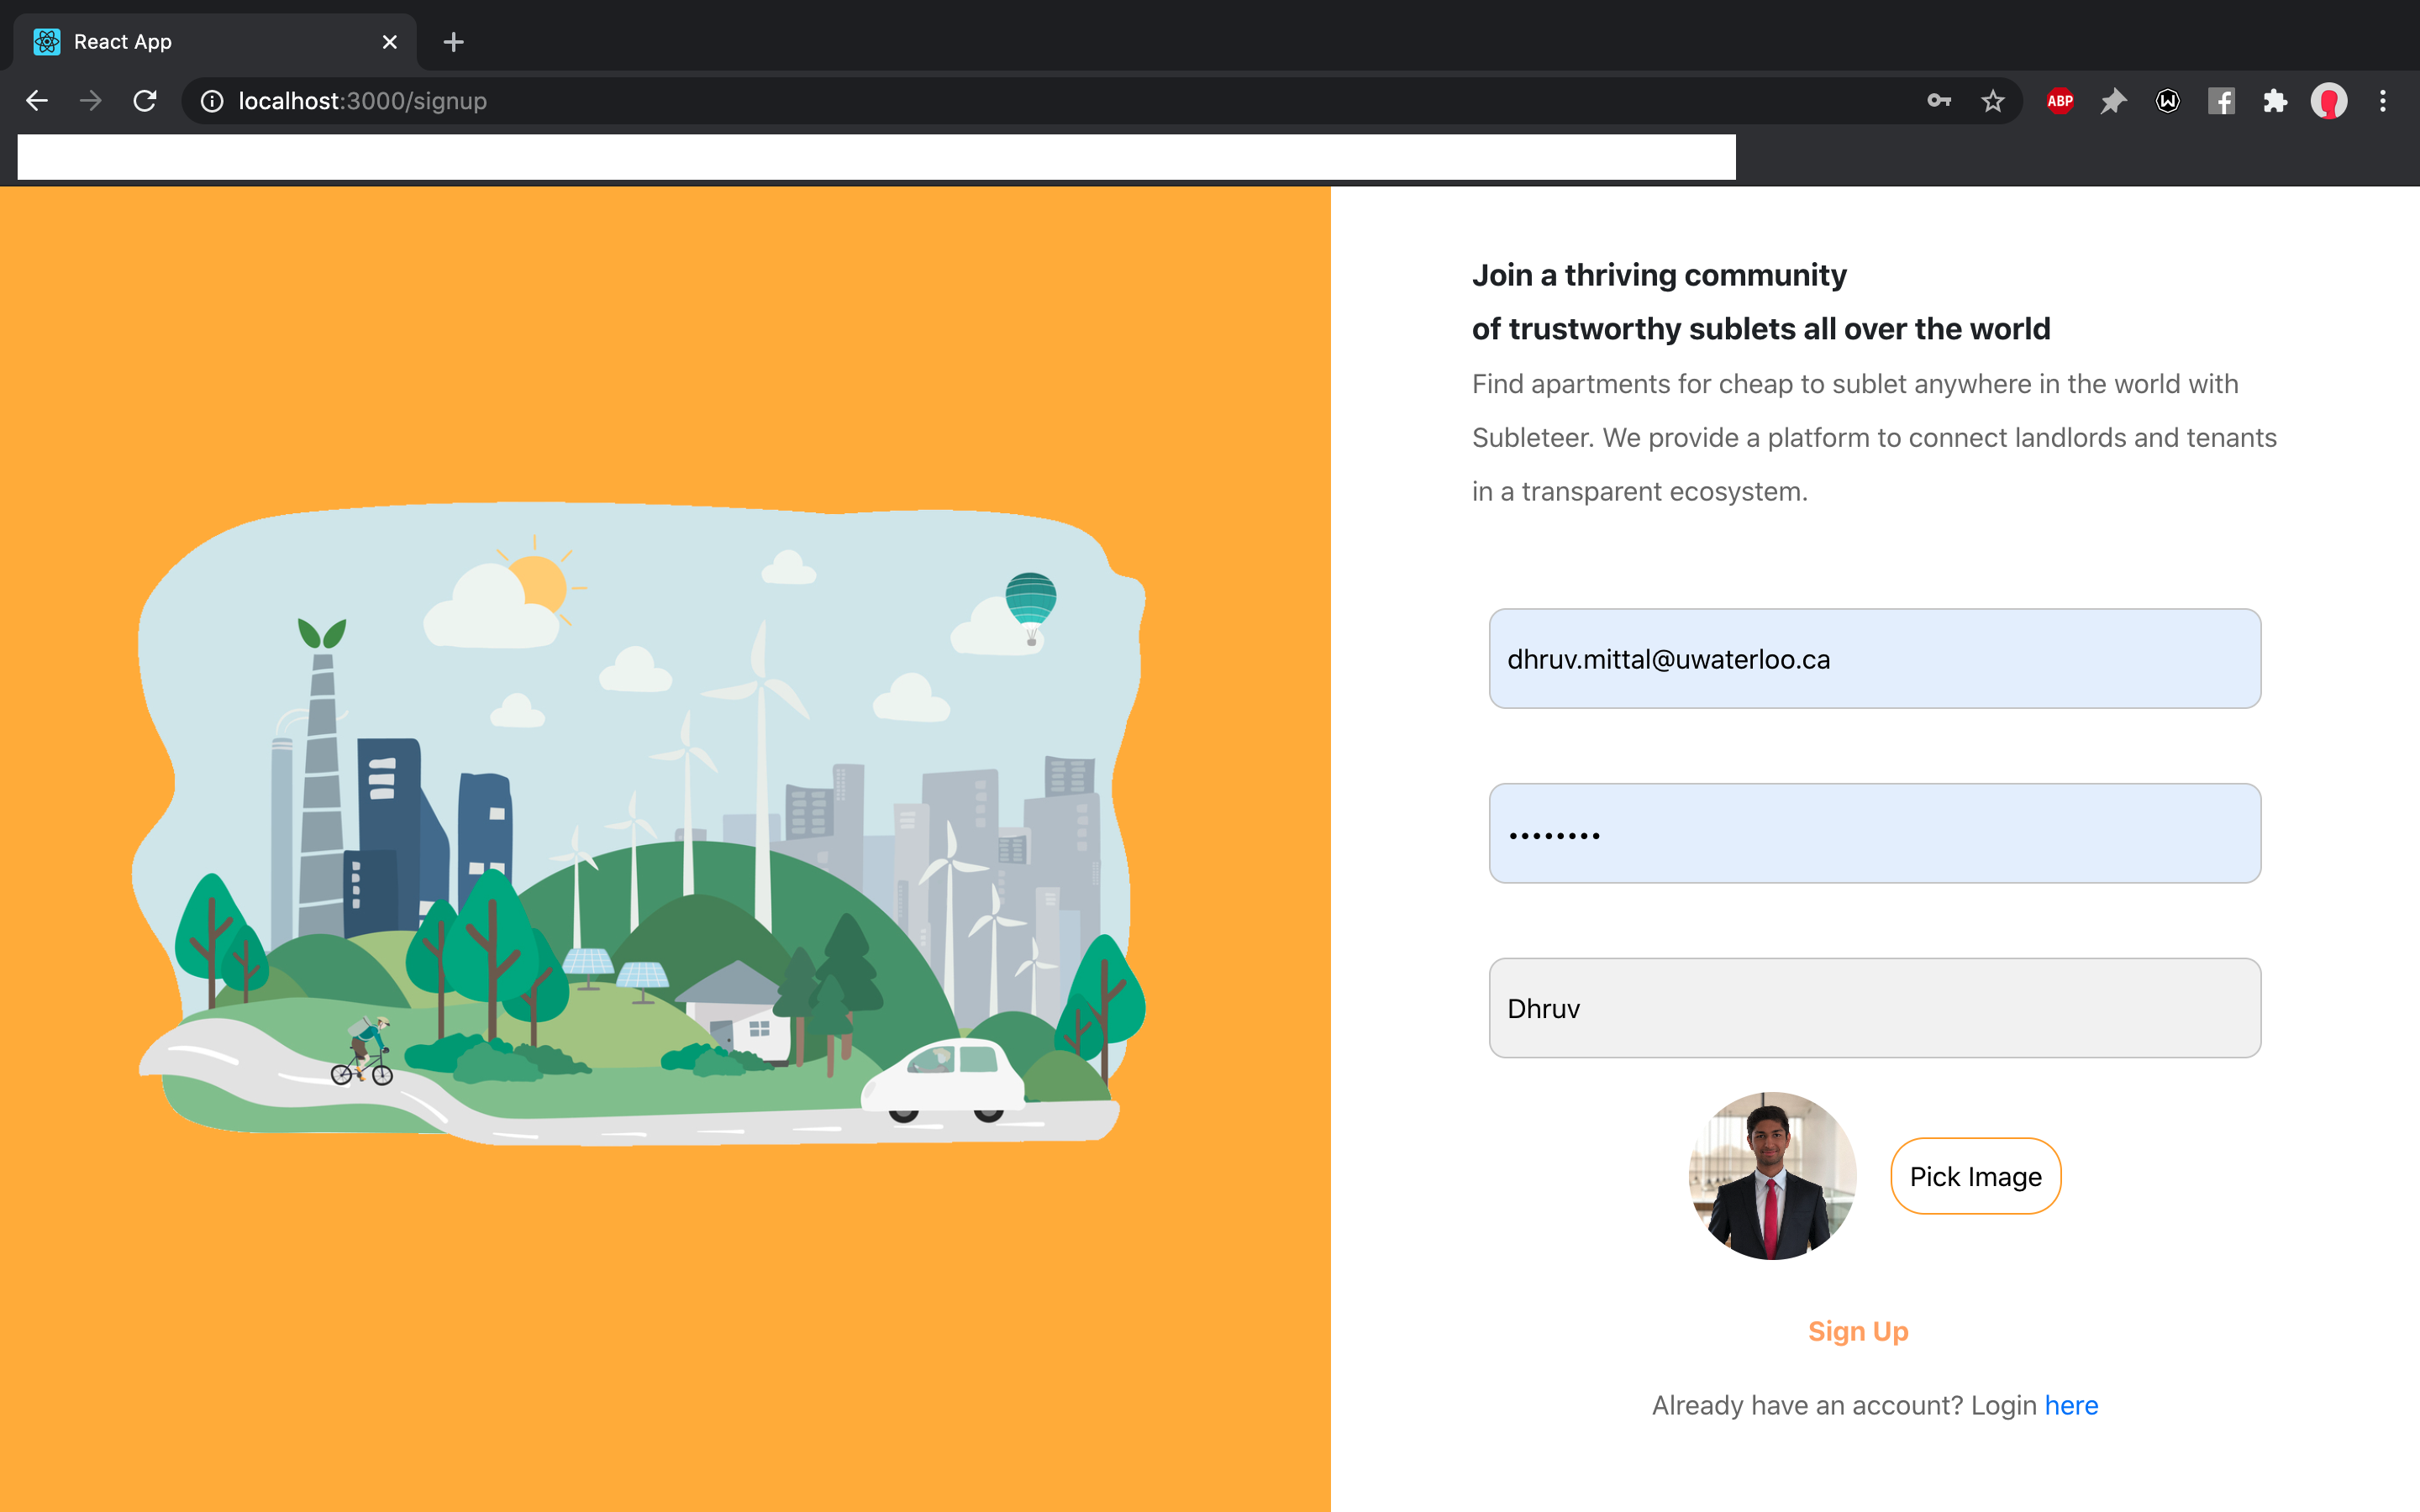Focus the email address input field

(x=1874, y=659)
